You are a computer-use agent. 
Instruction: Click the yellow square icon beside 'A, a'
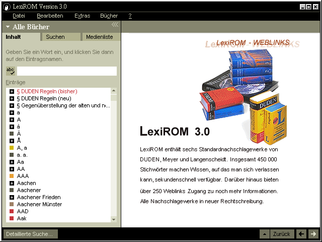(12, 148)
